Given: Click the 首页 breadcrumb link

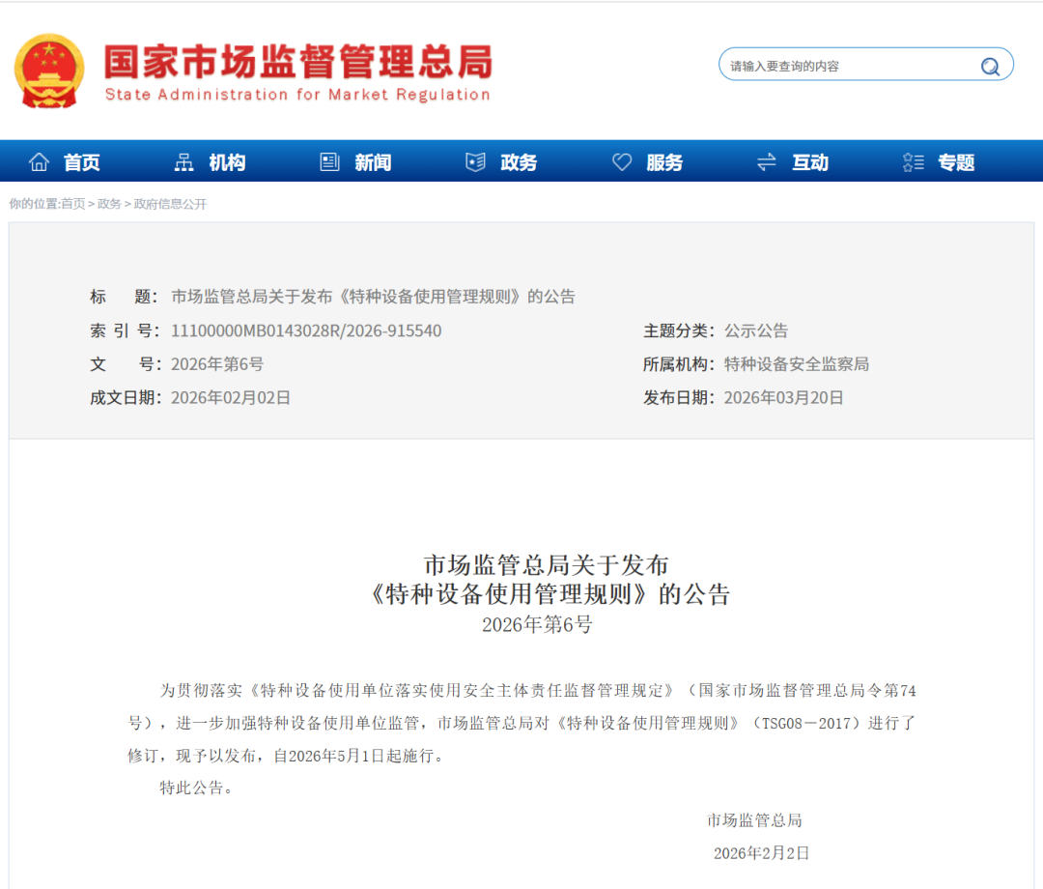Looking at the screenshot, I should 73,204.
